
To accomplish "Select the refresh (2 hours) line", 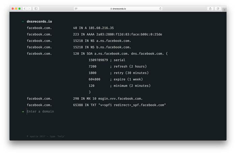I will click(118, 67).
